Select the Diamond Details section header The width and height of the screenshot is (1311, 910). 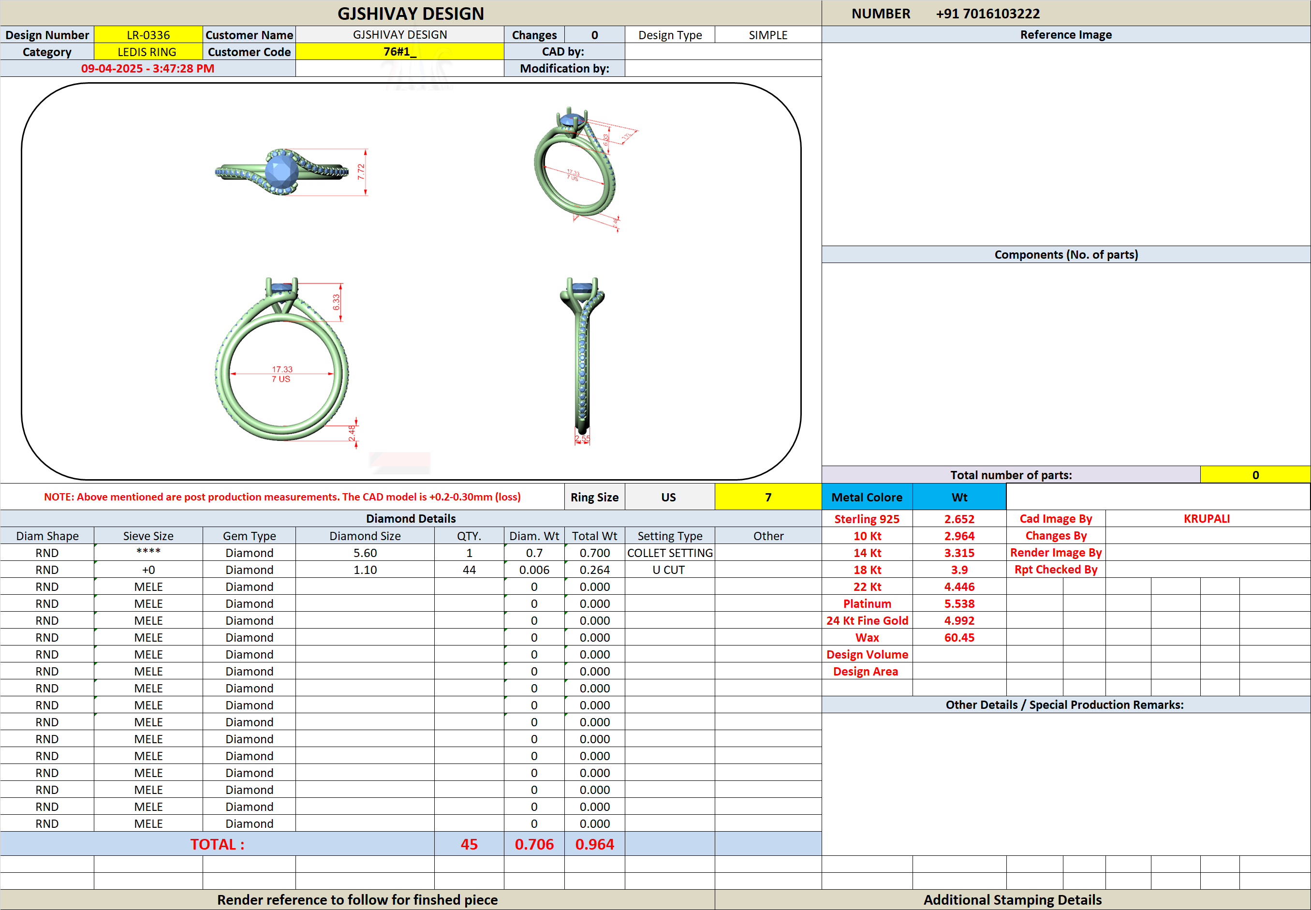click(411, 518)
